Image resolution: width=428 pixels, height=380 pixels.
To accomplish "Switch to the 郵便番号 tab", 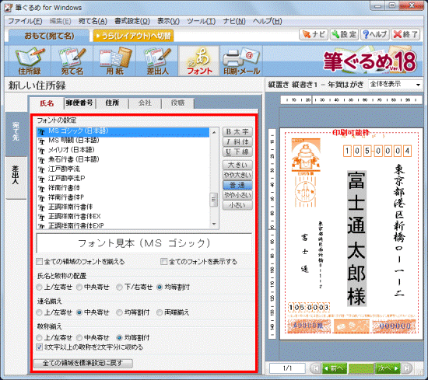I will click(79, 103).
